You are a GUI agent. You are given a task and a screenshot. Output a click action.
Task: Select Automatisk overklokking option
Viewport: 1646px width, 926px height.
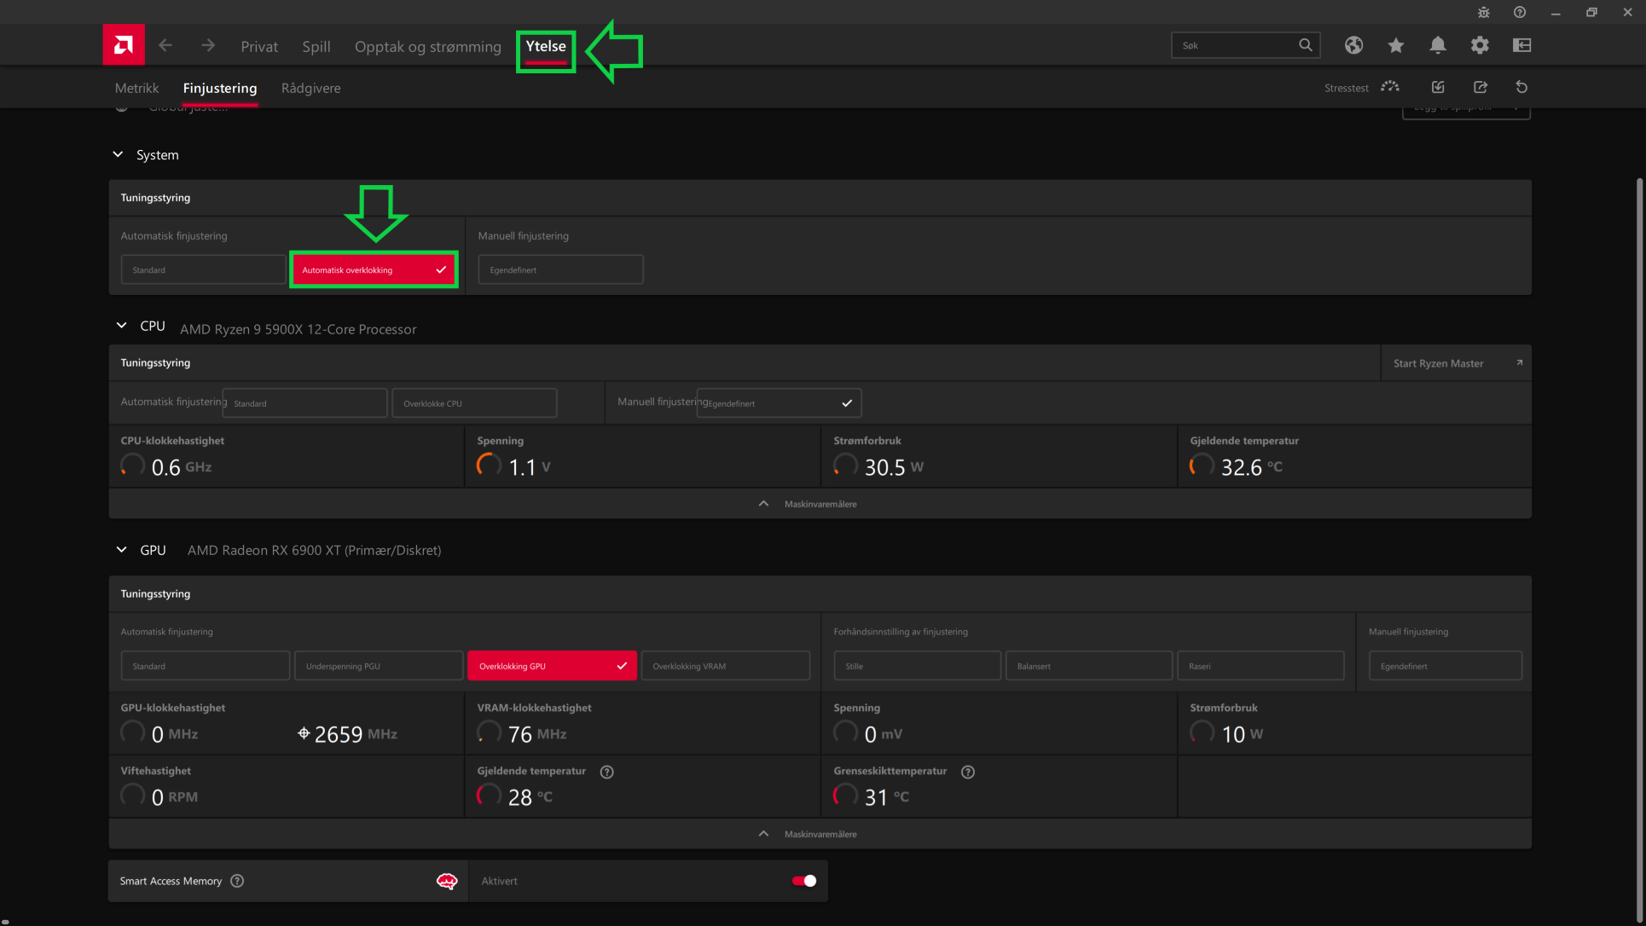[374, 269]
